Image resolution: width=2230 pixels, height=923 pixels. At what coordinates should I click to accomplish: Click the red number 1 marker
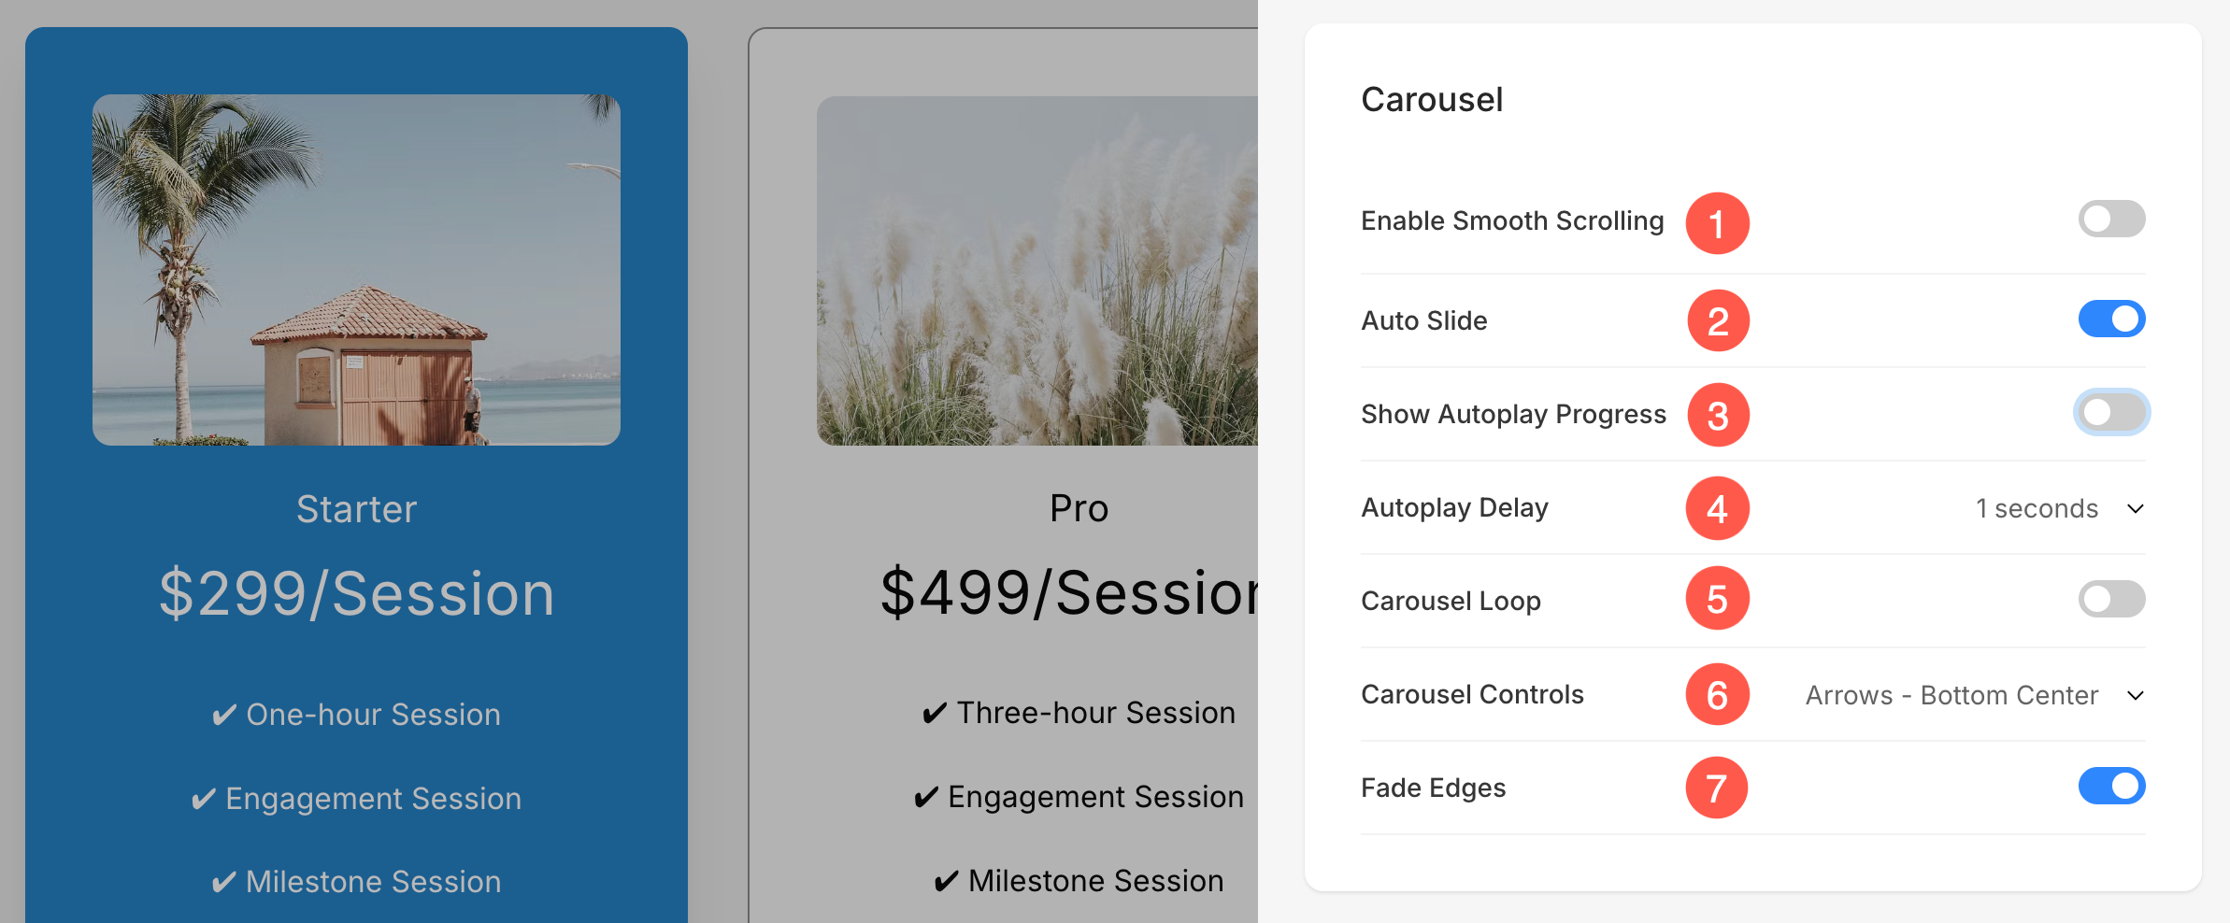pyautogui.click(x=1717, y=223)
